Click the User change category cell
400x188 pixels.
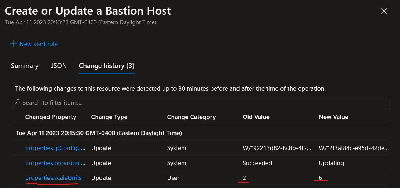tap(173, 178)
